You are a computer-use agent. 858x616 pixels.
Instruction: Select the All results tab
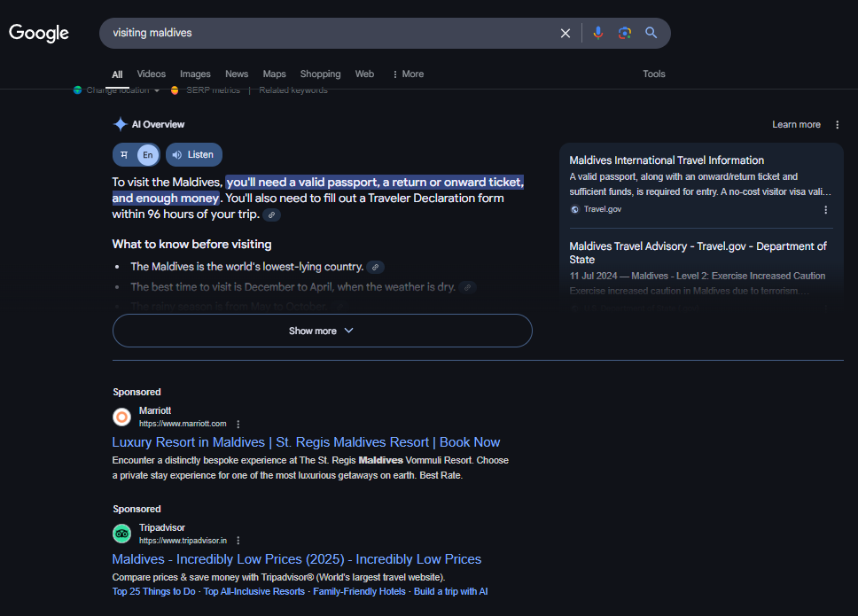(x=117, y=74)
